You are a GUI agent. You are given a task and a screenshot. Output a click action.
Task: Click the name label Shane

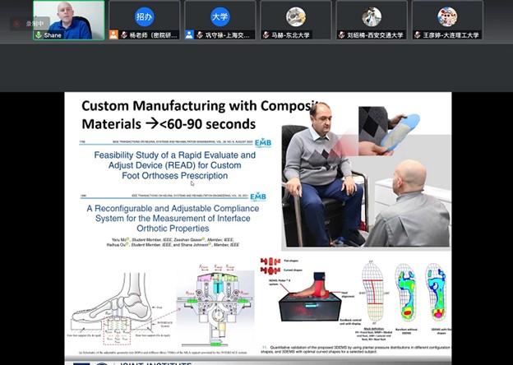53,35
